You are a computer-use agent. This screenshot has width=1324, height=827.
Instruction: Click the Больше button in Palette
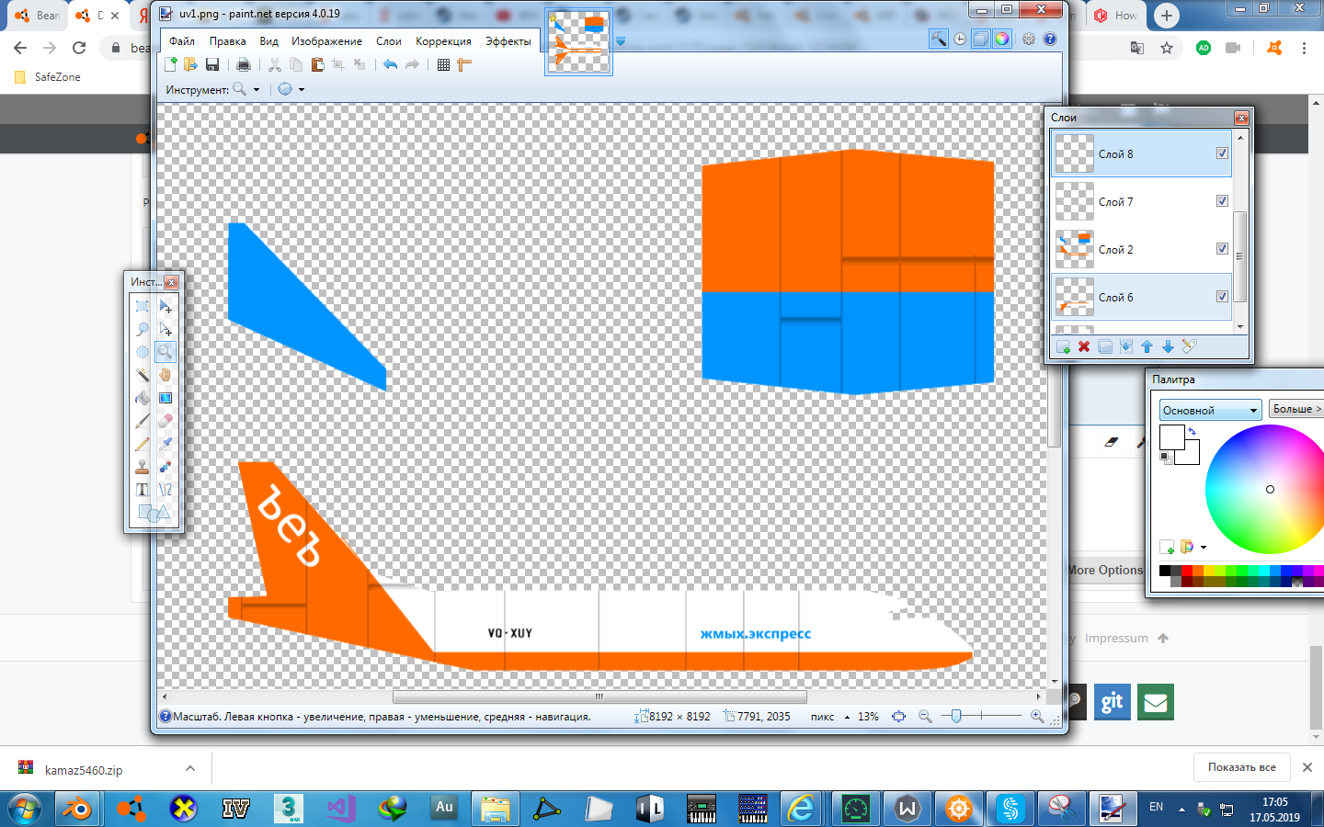(1296, 409)
